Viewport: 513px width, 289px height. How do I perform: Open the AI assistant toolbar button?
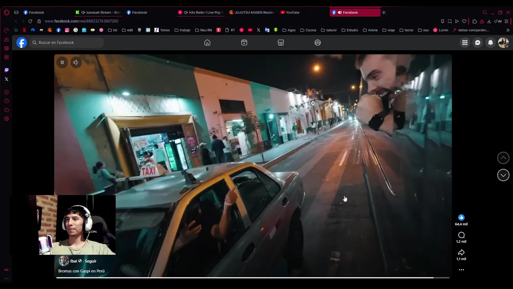(498, 21)
